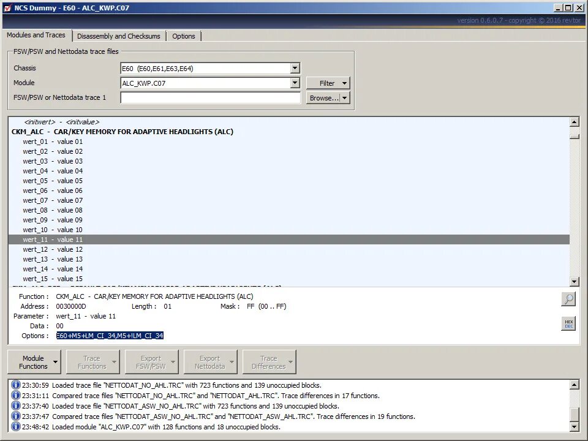Select parameter wert_13 - value 13

pos(288,259)
